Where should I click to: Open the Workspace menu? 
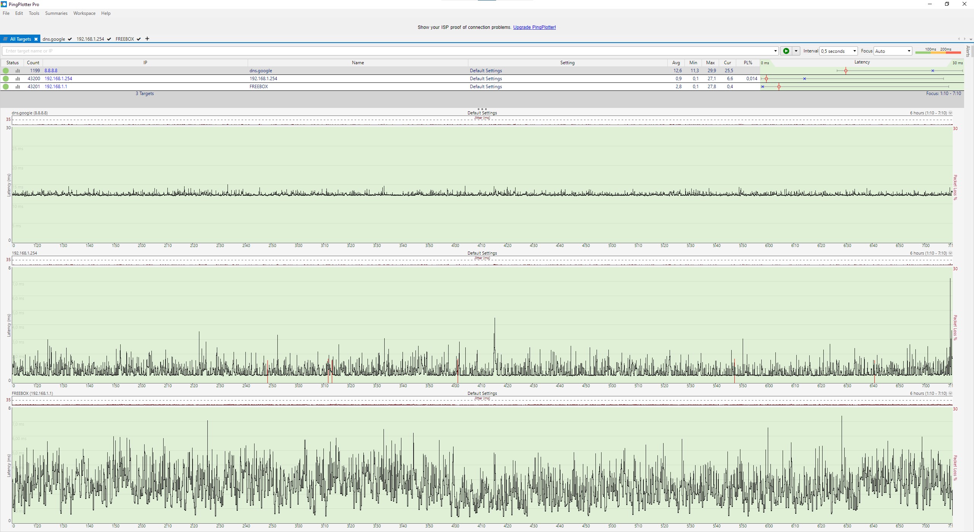(x=84, y=13)
